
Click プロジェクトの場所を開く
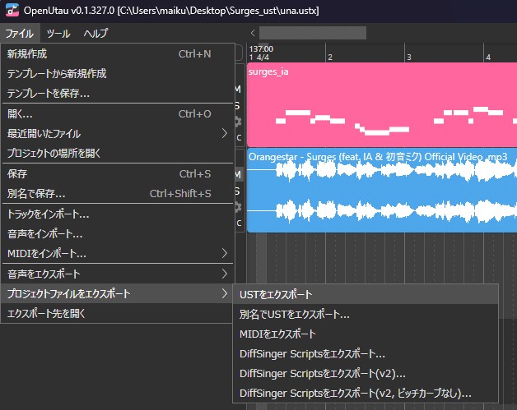point(118,153)
